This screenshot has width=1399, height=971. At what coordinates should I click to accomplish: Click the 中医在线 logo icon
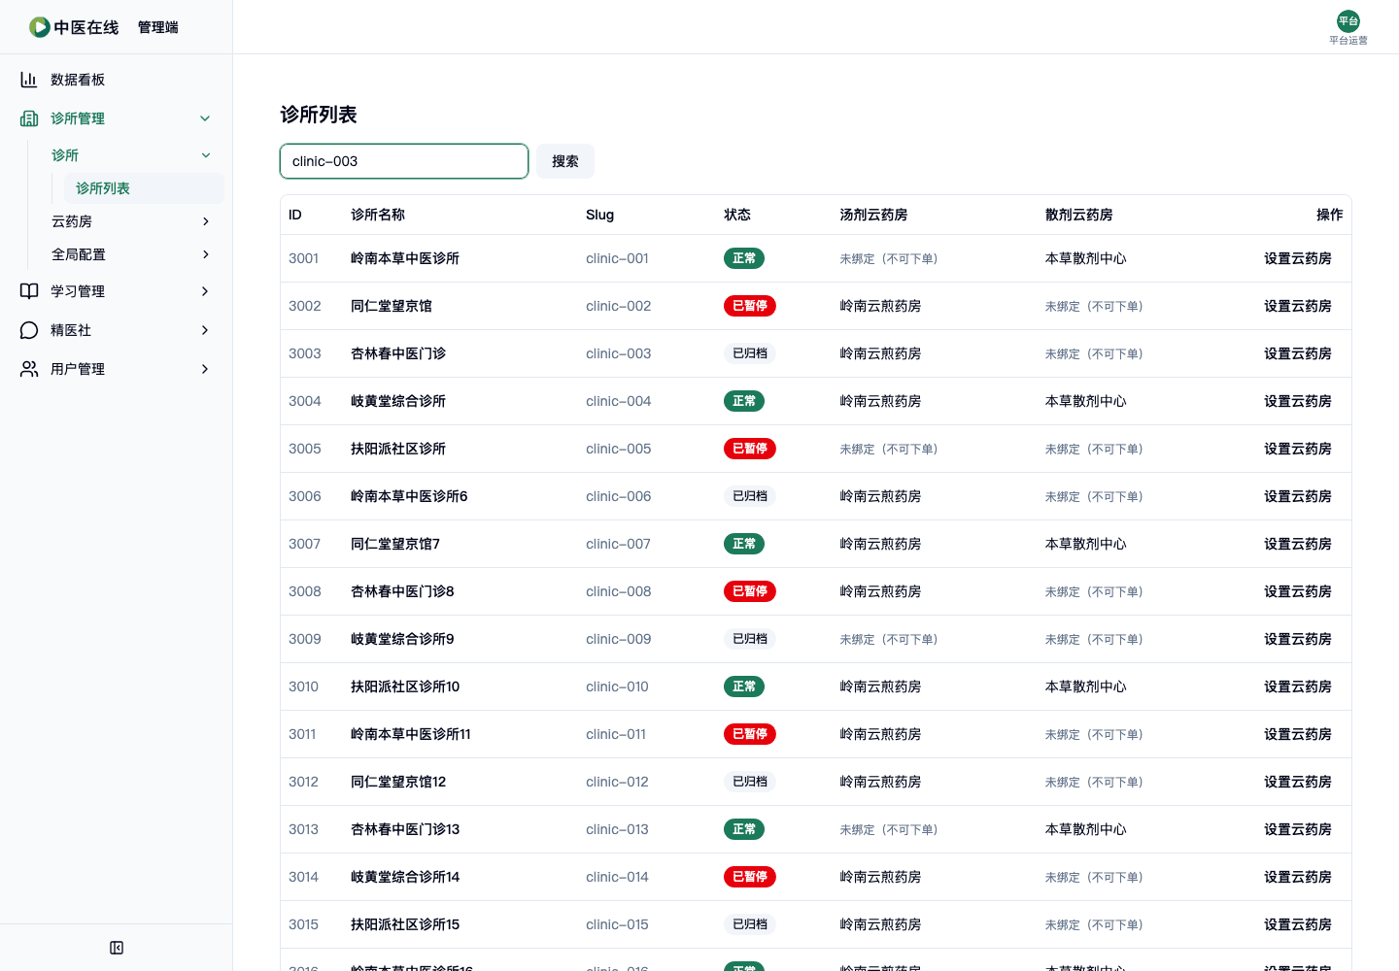[x=40, y=27]
